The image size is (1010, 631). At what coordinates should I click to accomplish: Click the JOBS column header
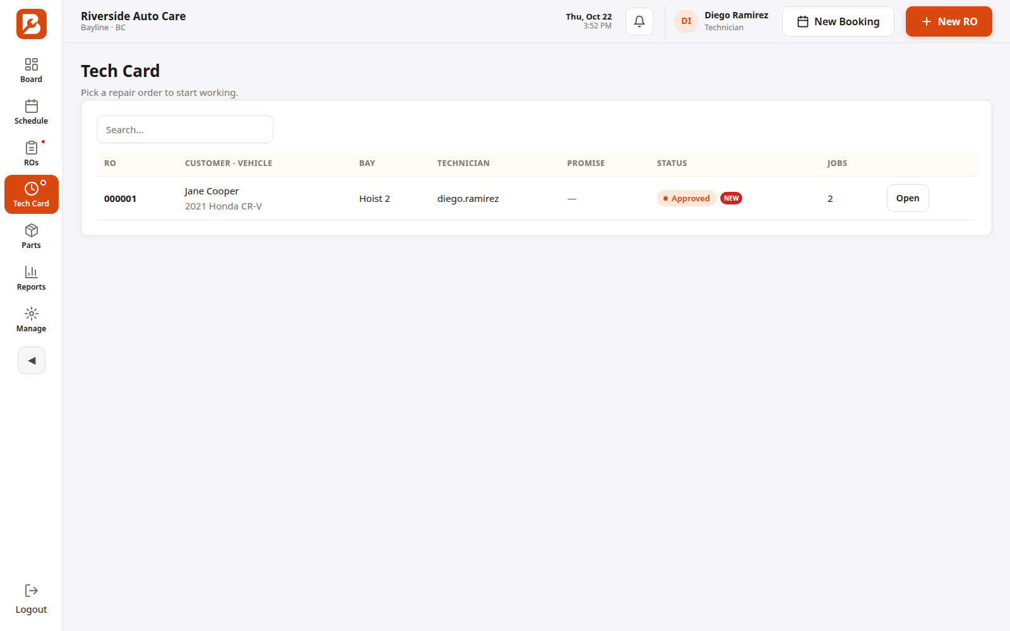837,163
